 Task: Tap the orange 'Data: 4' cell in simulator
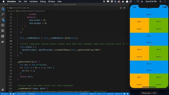[x=139, y=53]
